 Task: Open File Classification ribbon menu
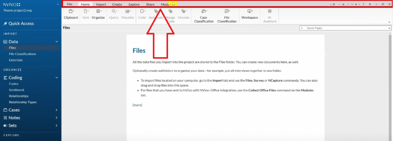(227, 16)
